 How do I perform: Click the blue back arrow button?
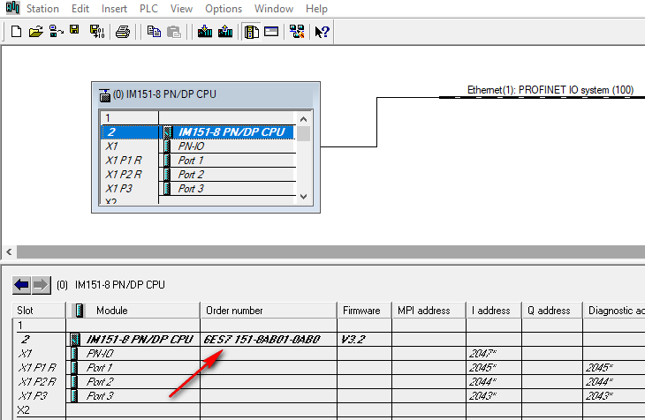click(21, 285)
